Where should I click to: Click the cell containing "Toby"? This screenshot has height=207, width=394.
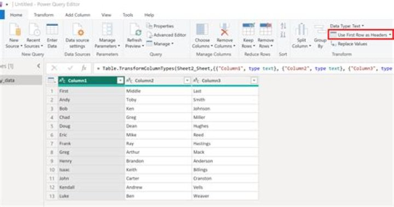(x=158, y=100)
